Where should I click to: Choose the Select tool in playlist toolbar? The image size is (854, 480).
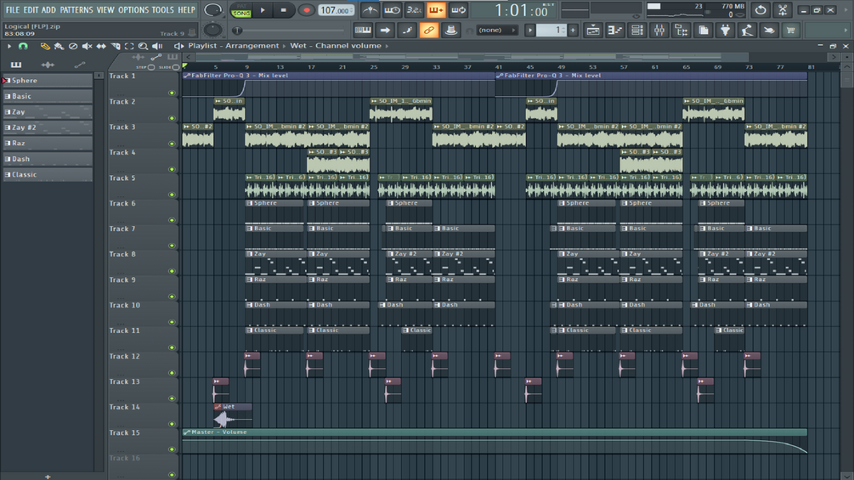129,46
